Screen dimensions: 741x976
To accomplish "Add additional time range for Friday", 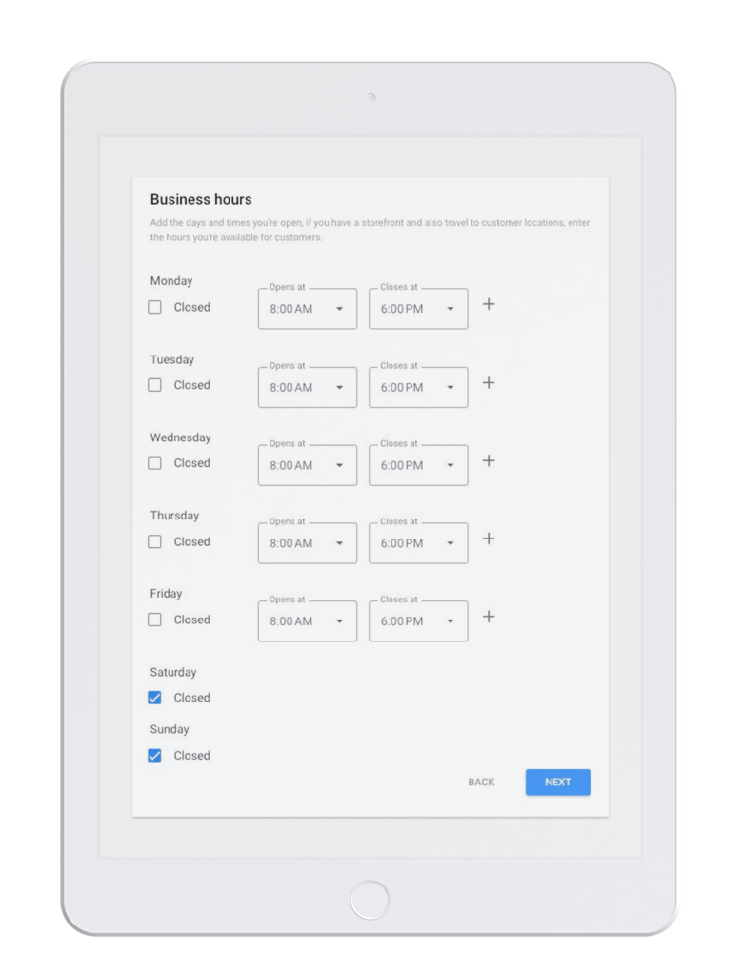I will (489, 617).
